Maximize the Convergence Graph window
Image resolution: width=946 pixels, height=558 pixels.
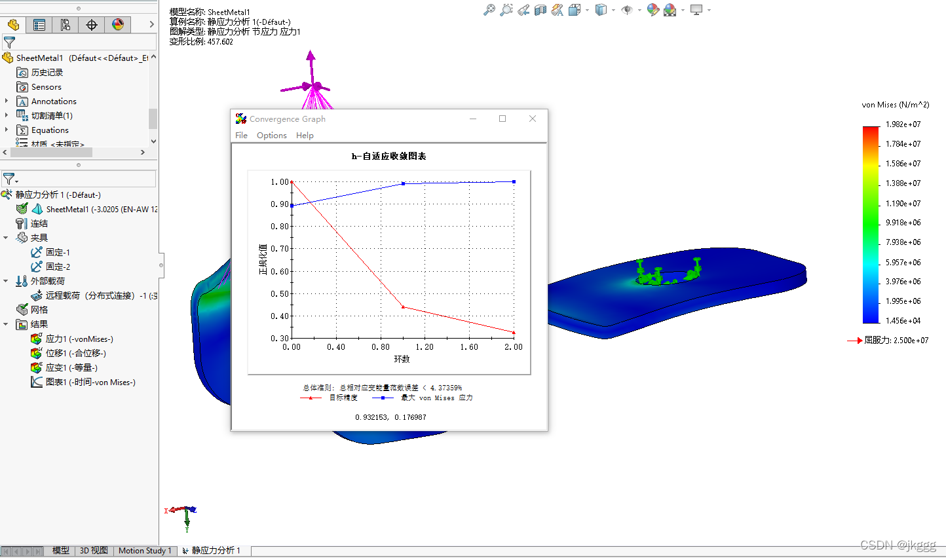(502, 119)
